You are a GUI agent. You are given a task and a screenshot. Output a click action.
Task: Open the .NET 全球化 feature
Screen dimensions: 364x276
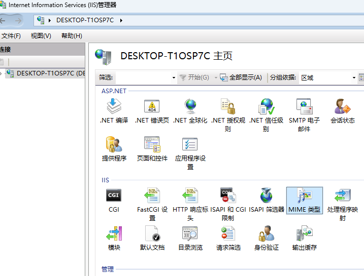click(x=190, y=111)
